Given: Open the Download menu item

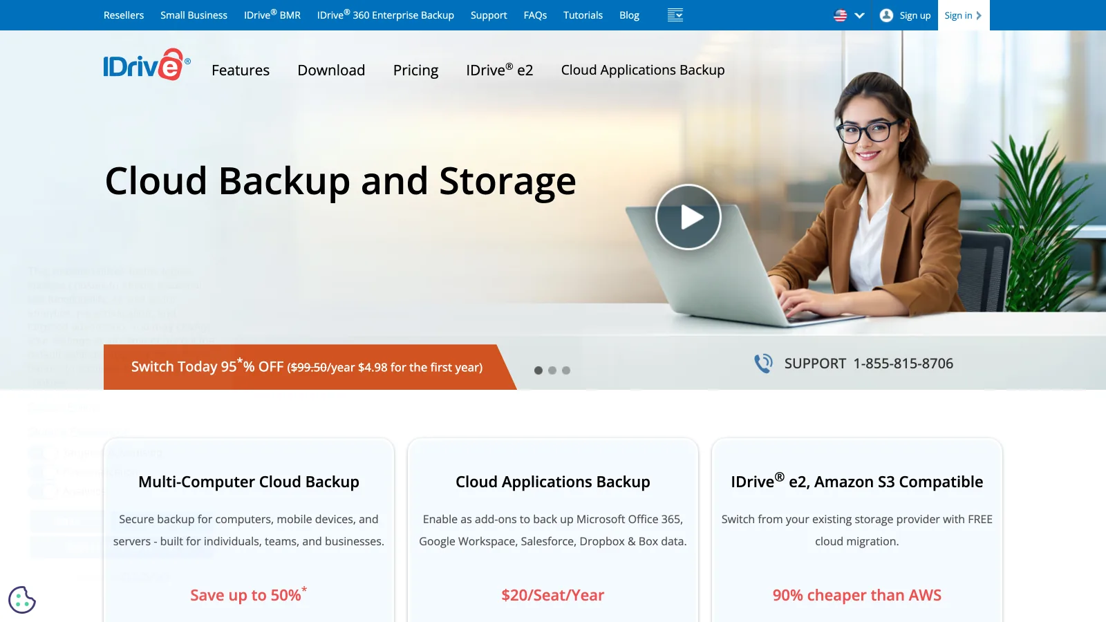Looking at the screenshot, I should point(331,70).
